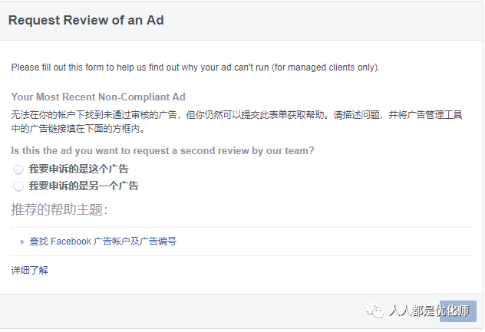Click the second review question heading
485x332 pixels.
(163, 150)
